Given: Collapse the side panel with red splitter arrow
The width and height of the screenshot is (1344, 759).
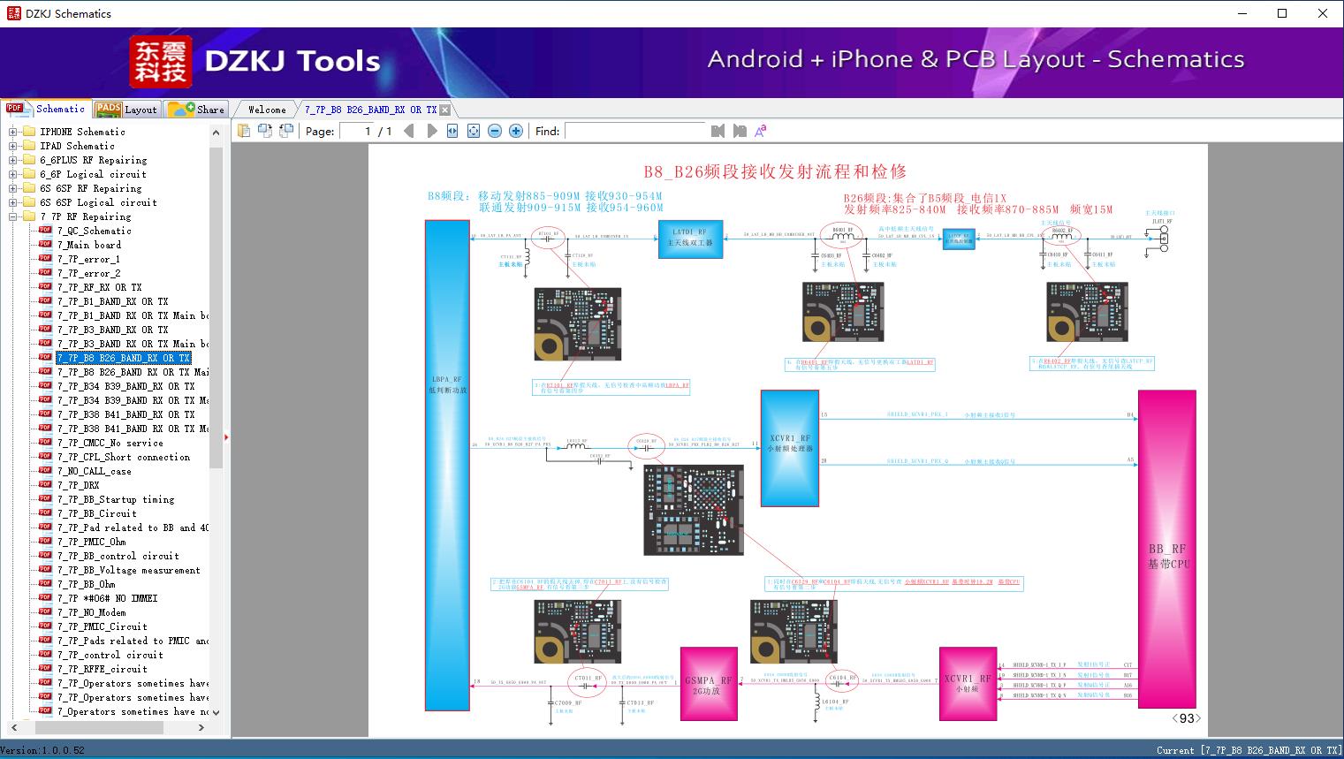Looking at the screenshot, I should click(x=227, y=437).
